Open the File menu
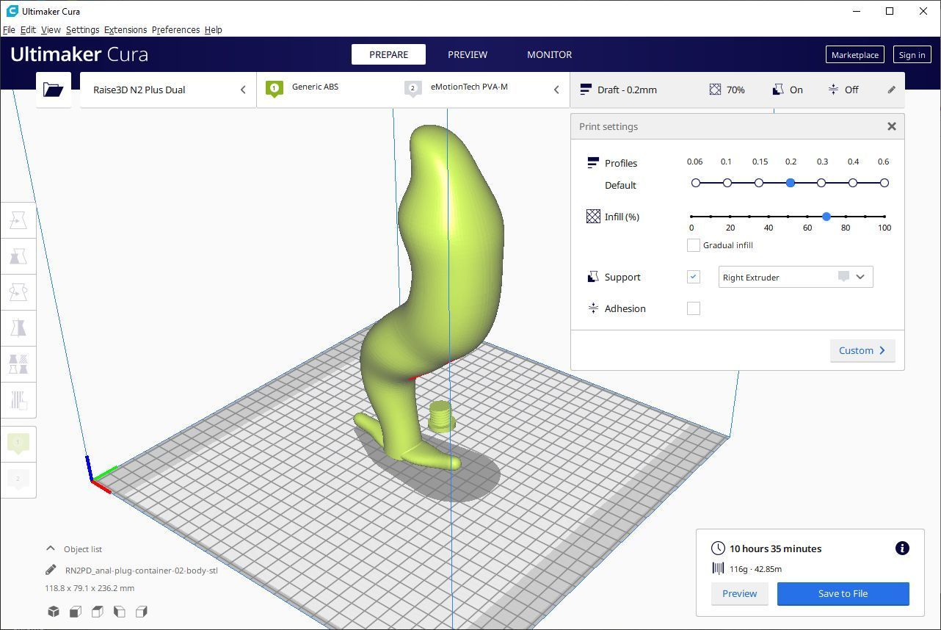Viewport: 941px width, 630px height. click(10, 29)
